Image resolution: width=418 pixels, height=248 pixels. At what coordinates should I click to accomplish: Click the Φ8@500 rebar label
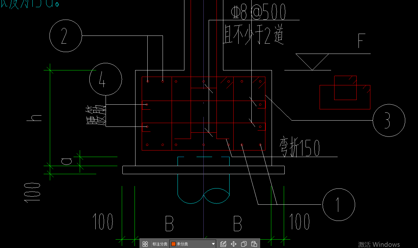point(259,12)
